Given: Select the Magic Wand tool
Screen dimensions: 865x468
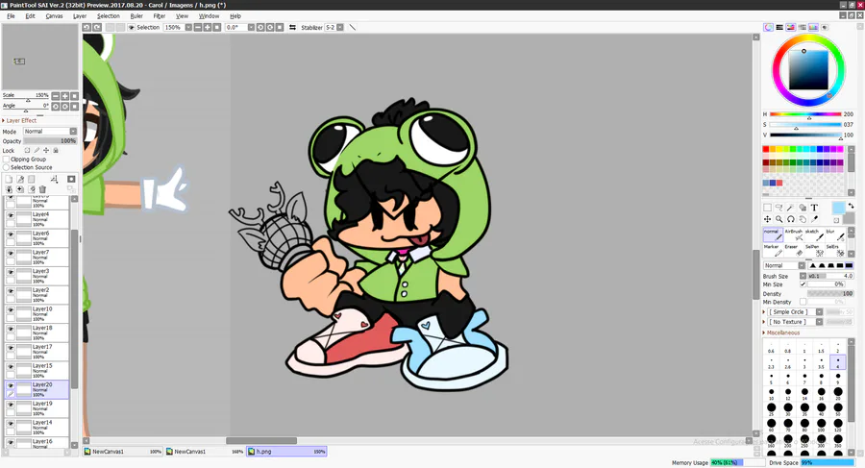Looking at the screenshot, I should pyautogui.click(x=791, y=208).
